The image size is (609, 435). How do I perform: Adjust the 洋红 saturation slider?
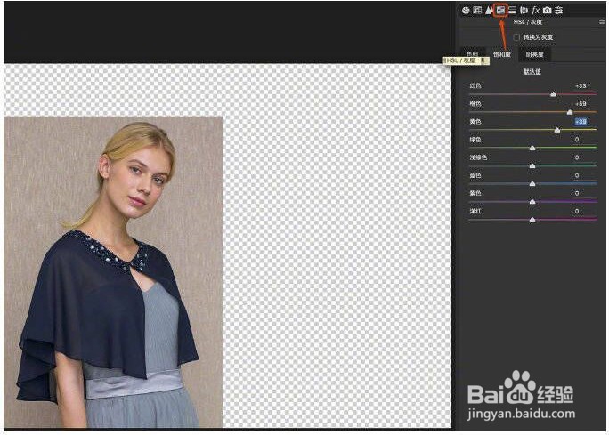tap(532, 220)
